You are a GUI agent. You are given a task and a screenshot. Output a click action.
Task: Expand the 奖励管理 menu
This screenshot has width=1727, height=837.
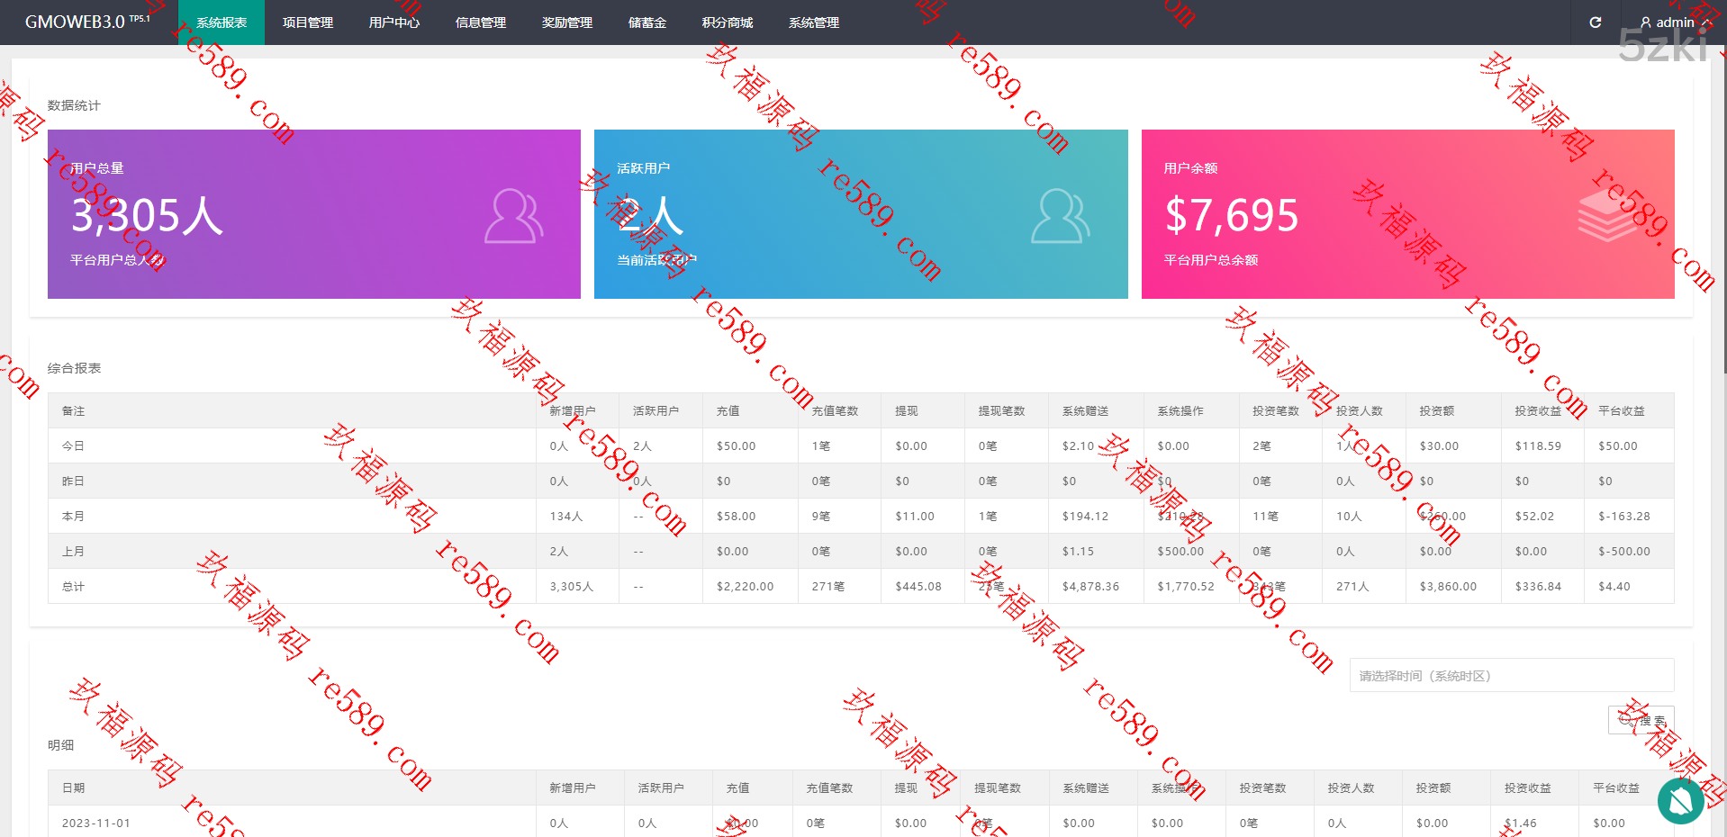tap(567, 22)
